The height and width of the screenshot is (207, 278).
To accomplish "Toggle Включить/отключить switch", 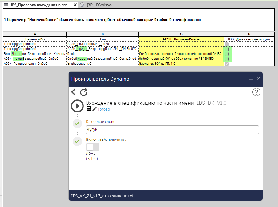I will (93, 147).
